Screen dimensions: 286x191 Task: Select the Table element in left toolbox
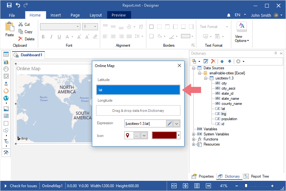click(x=6, y=54)
